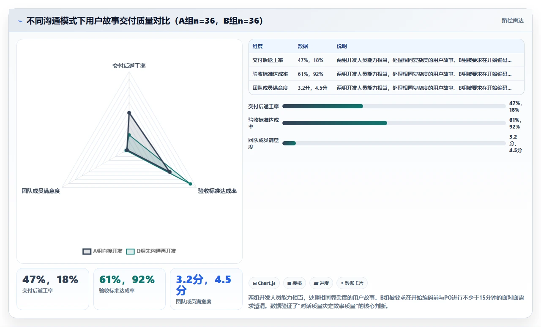Click the 维度 column header
The height and width of the screenshot is (327, 541).
pyautogui.click(x=257, y=46)
